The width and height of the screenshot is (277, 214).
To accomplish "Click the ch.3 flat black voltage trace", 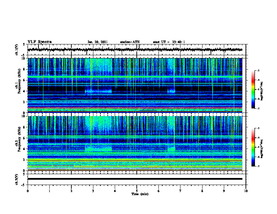I will pos(135,179).
